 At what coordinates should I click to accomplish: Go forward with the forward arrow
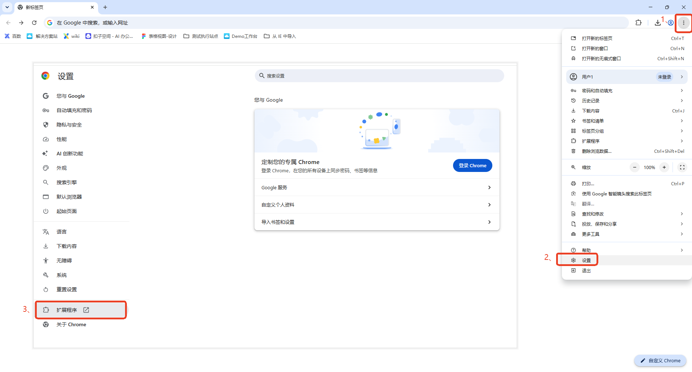point(21,23)
